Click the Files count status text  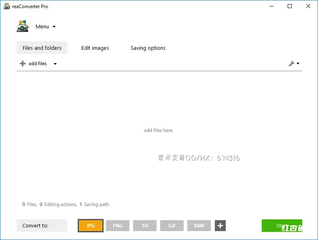click(30, 204)
